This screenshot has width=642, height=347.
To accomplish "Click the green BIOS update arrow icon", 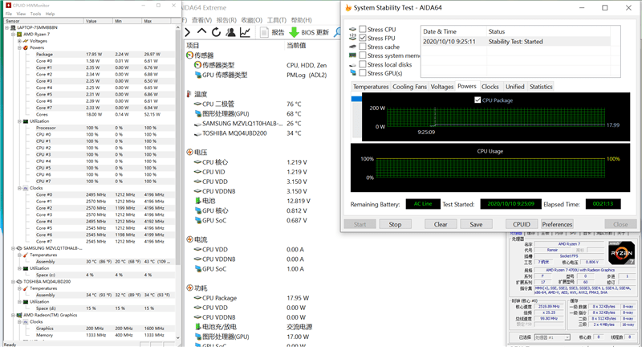I will [295, 32].
